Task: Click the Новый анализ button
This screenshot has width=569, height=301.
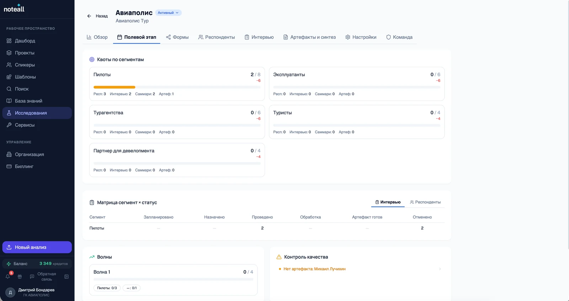Action: point(37,247)
